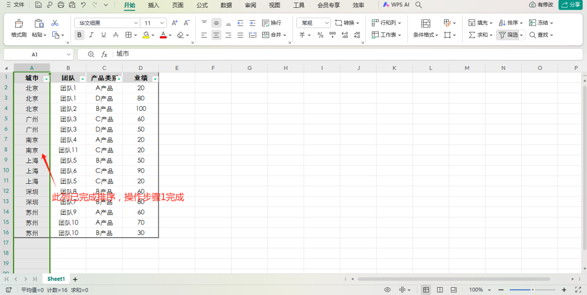Click the zoom slider handle
This screenshot has width=587, height=295.
(532, 290)
